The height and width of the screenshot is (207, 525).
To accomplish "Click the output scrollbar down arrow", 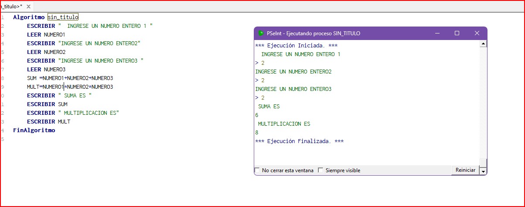I will coord(483,171).
